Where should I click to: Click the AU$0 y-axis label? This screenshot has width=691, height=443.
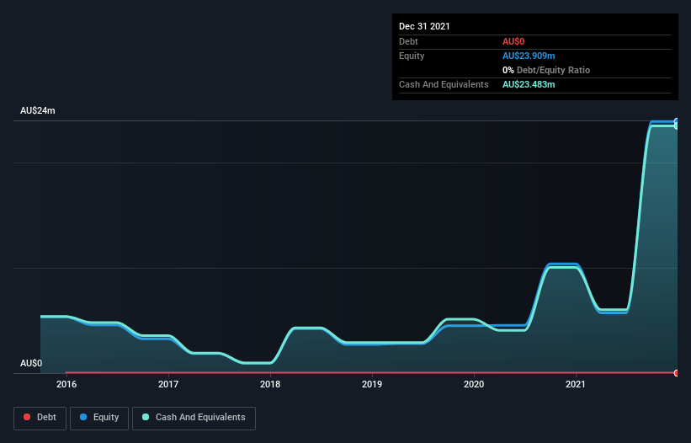tap(31, 363)
